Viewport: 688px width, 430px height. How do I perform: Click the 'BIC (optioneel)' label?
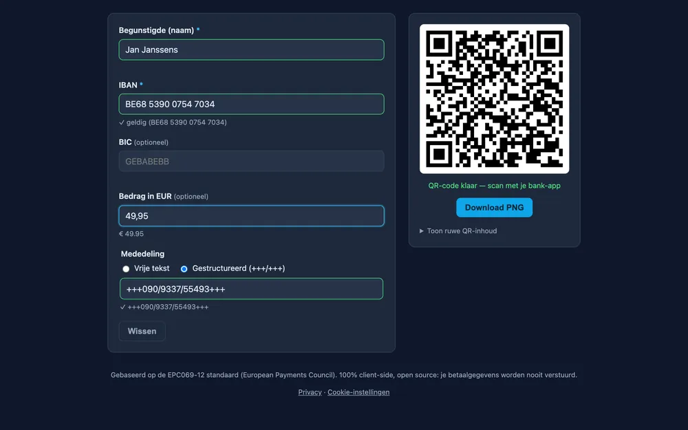[144, 142]
